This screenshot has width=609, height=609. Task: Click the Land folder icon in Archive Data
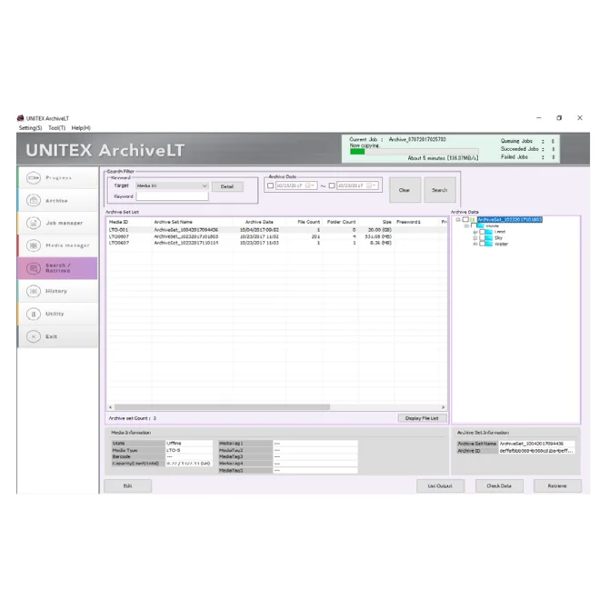click(489, 232)
